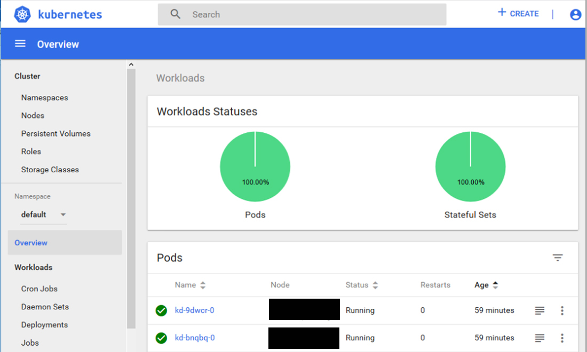587x352 pixels.
Task: View logs for pod kd-bnqbq-0
Action: pyautogui.click(x=539, y=338)
